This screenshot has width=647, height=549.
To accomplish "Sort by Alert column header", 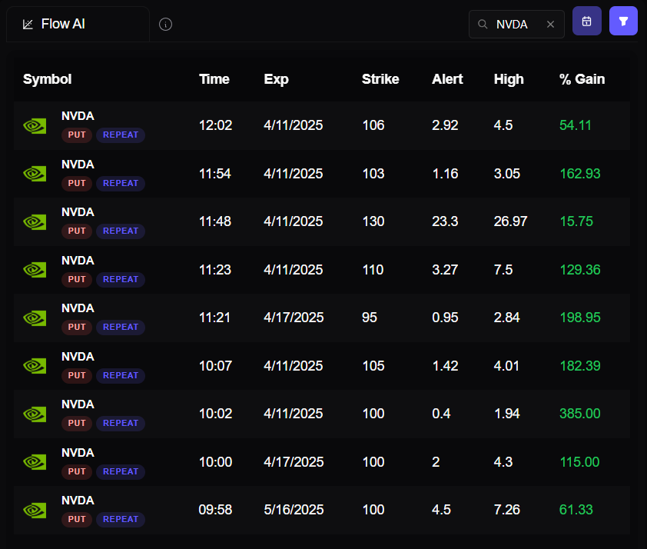I will click(447, 79).
